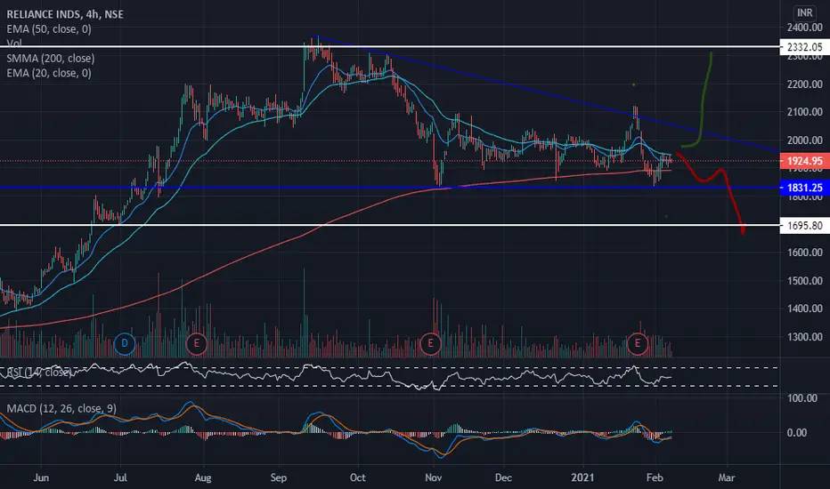830x489 pixels.
Task: Select the RELIANCE INDS, 4h, NSE title
Action: pos(65,14)
